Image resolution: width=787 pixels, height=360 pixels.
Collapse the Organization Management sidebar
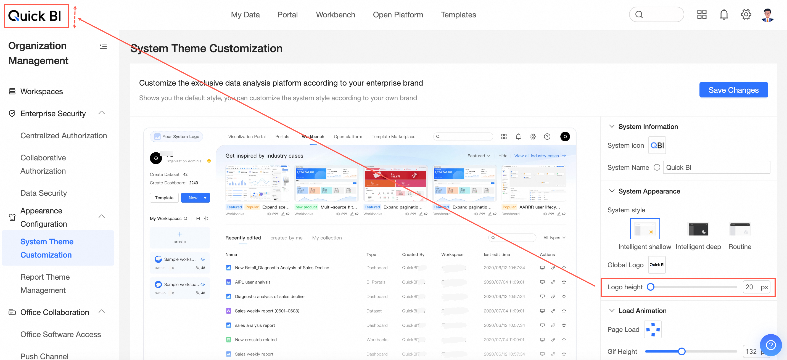[x=103, y=46]
